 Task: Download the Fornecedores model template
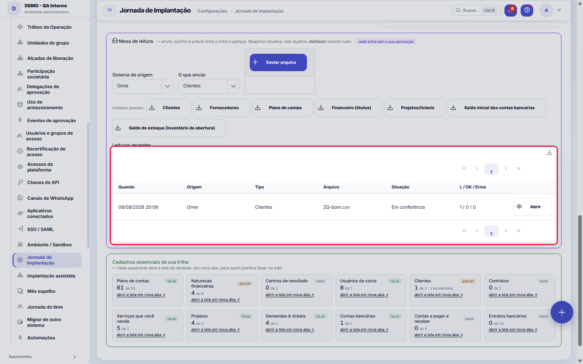click(x=221, y=108)
